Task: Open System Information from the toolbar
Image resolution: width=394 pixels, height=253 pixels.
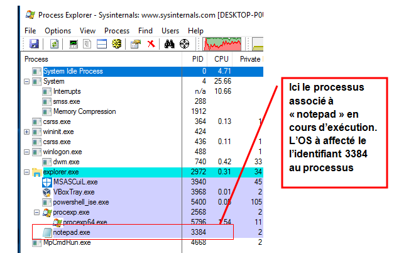Action: click(x=74, y=43)
